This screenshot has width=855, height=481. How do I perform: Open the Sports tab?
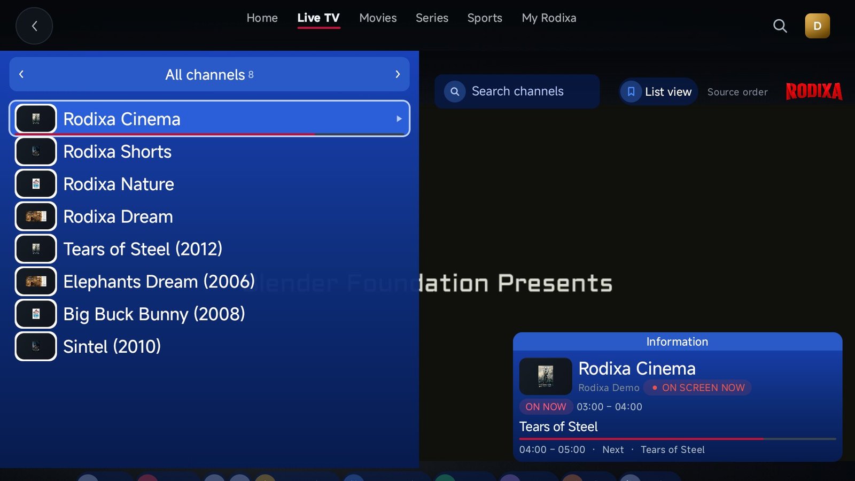[x=485, y=18]
